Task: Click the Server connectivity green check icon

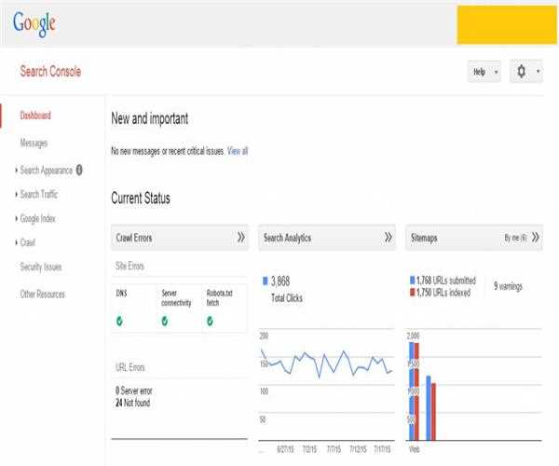Action: [x=165, y=321]
